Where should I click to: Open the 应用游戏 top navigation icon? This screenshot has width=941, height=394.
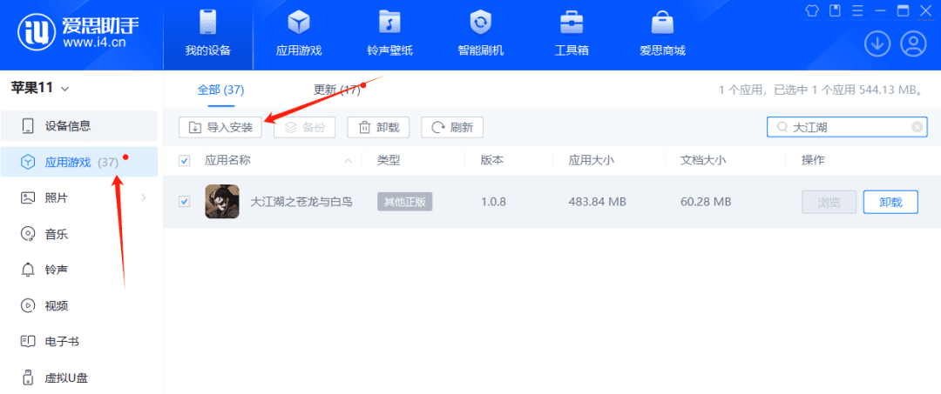[x=299, y=33]
